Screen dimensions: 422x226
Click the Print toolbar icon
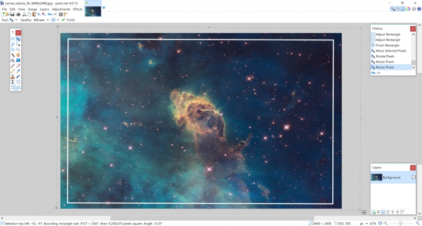tap(18, 14)
